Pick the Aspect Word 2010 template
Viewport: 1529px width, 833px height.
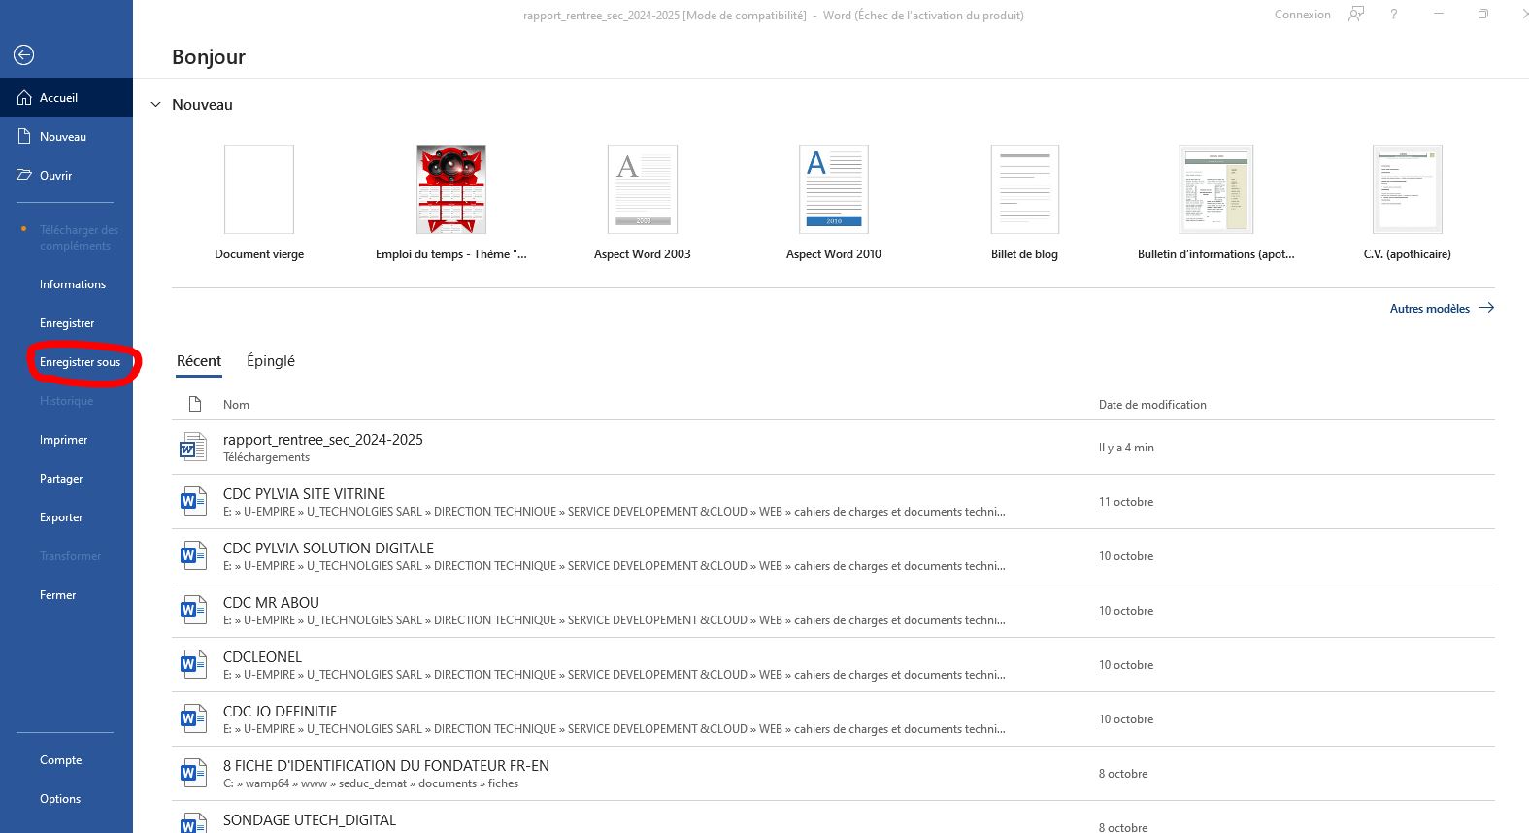[833, 190]
